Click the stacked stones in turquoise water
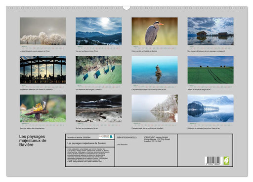The image size is (253, 182). coord(155,70)
